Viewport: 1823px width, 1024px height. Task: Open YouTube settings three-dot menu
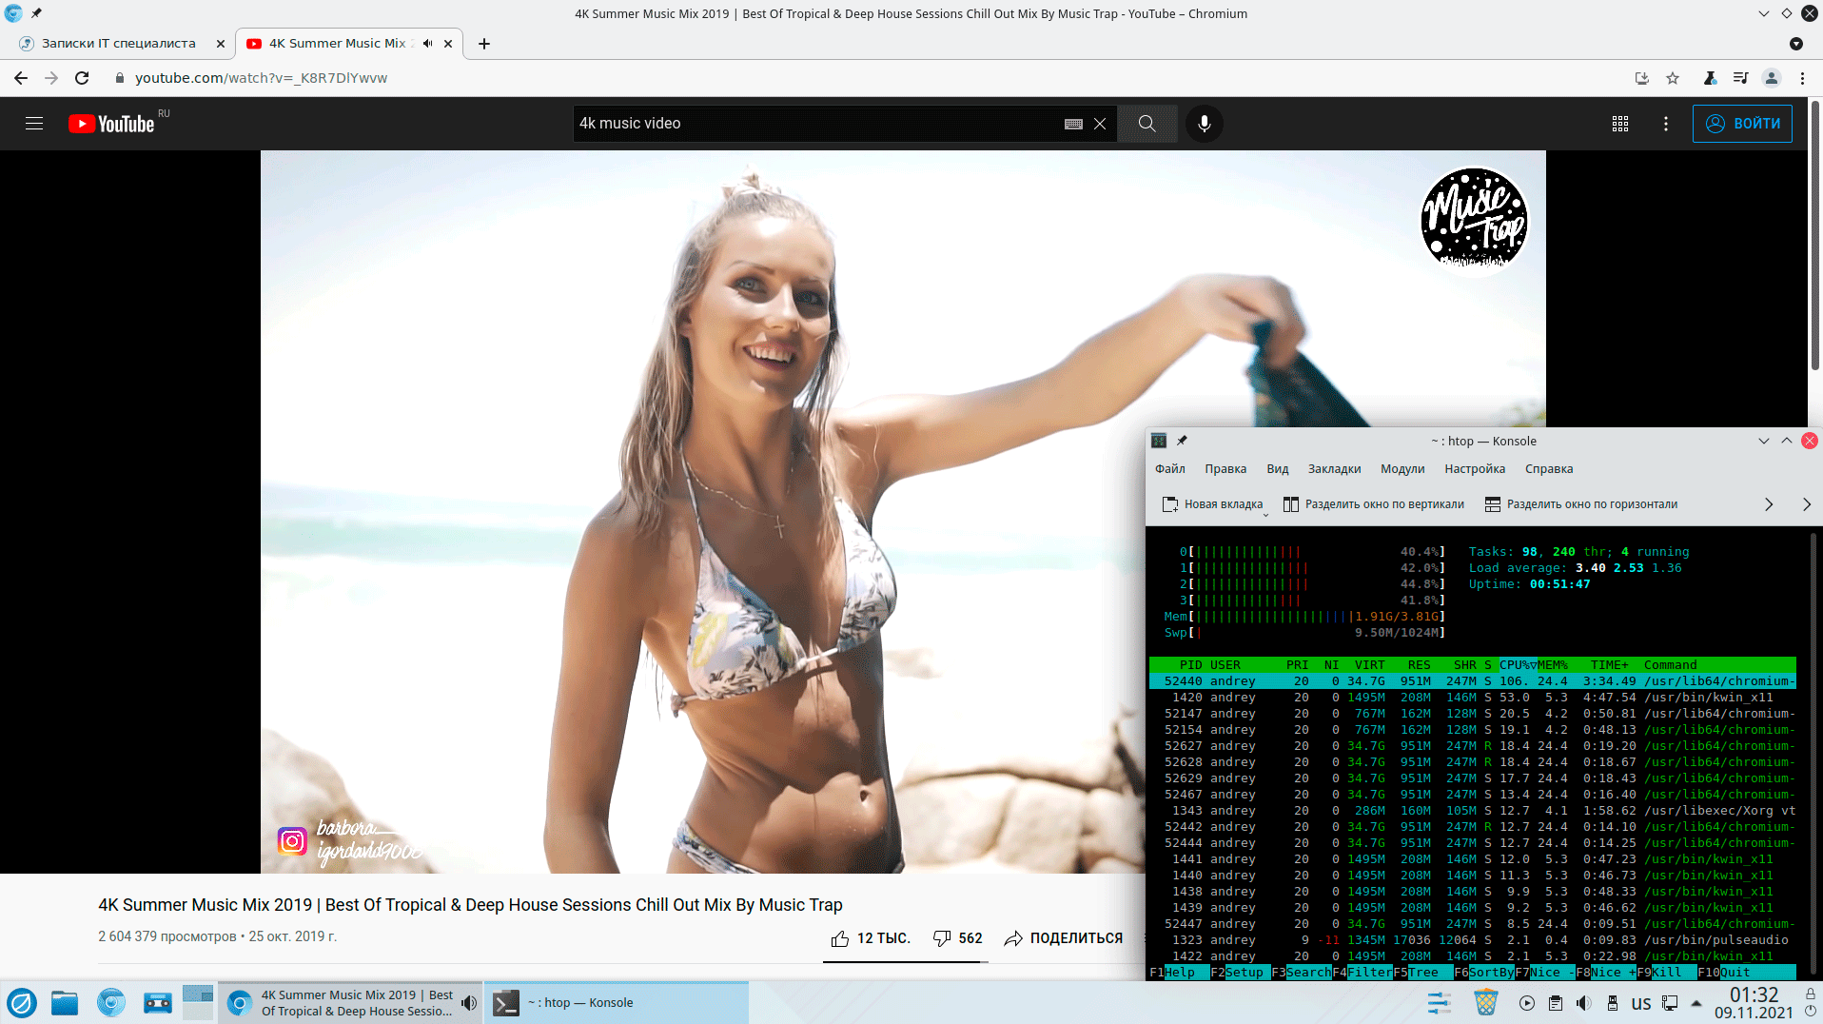coord(1666,124)
